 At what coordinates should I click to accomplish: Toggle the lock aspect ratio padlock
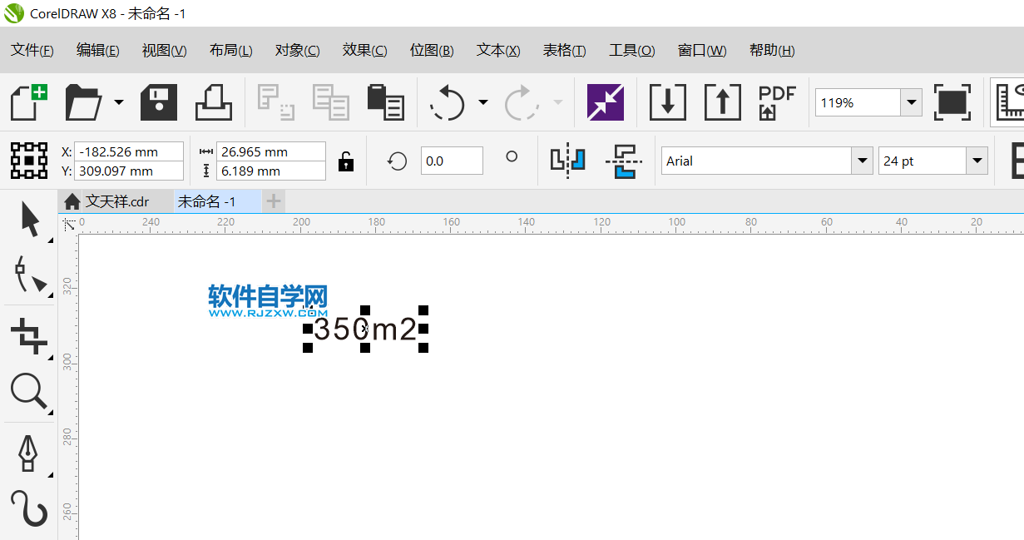tap(345, 161)
